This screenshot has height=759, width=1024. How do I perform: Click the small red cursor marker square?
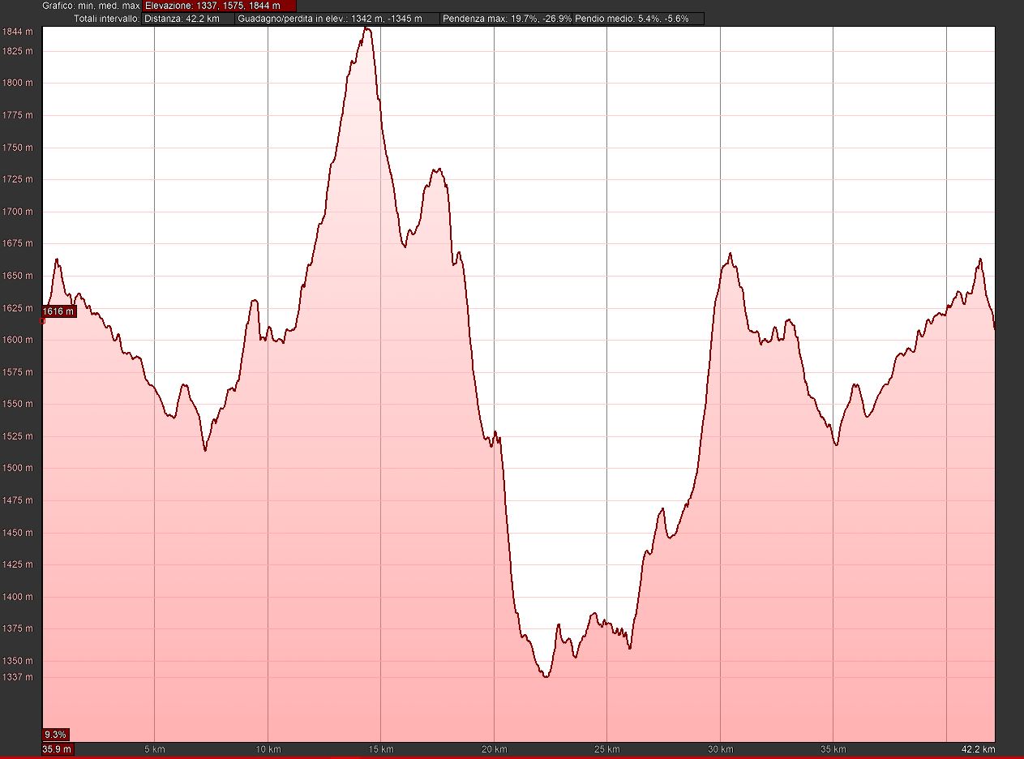(42, 320)
